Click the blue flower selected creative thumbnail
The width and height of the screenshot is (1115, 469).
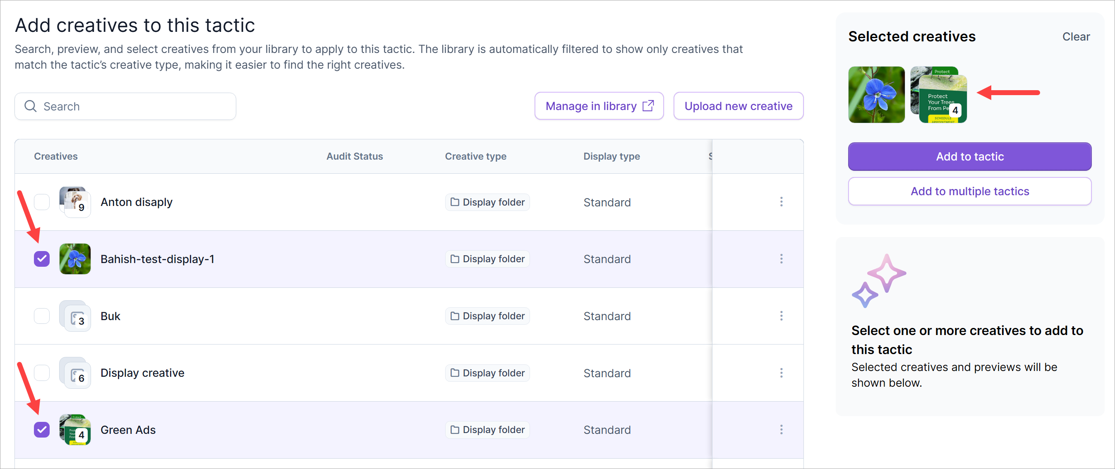pyautogui.click(x=876, y=94)
